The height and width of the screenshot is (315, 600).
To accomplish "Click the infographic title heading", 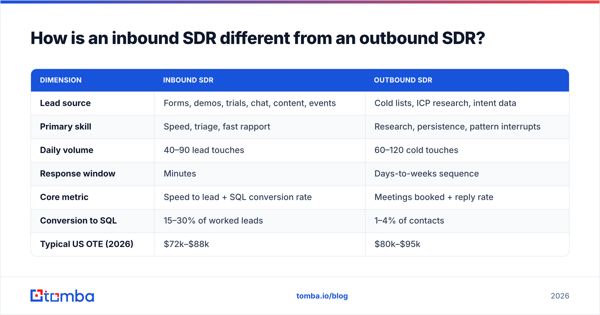I will click(258, 38).
